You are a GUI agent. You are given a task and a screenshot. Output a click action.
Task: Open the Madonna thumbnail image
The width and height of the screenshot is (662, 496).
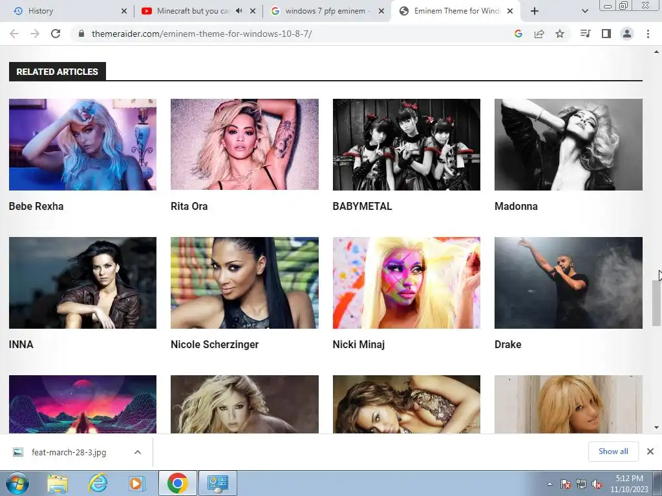click(568, 145)
